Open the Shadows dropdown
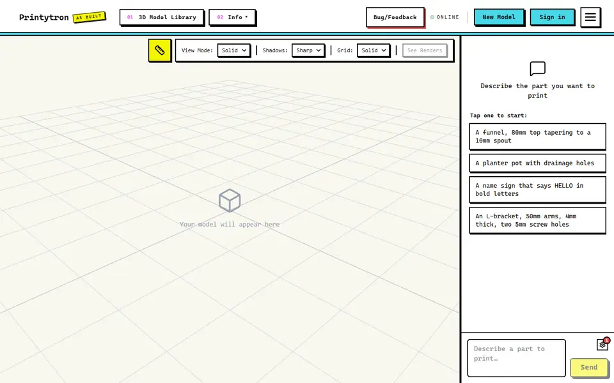614x383 pixels. point(308,50)
